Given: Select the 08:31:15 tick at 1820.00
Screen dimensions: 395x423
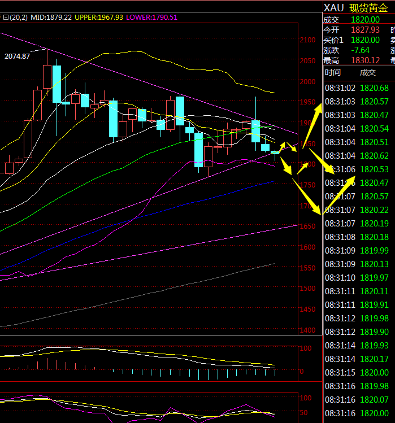Looking at the screenshot, I should tap(357, 372).
